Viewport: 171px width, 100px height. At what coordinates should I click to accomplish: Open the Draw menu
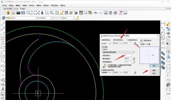39,5
